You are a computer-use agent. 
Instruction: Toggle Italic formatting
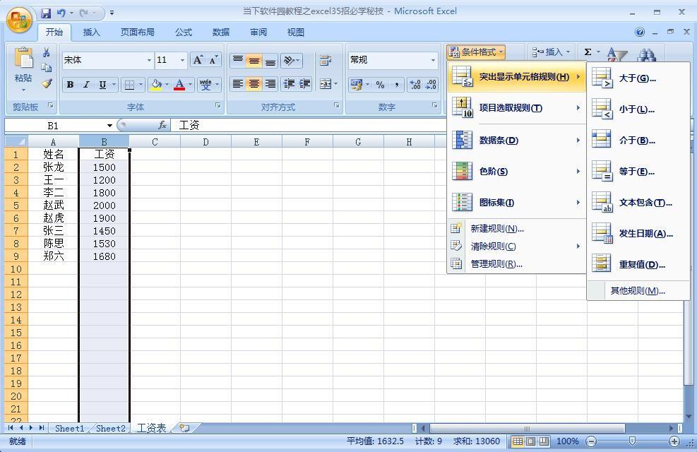pos(86,85)
